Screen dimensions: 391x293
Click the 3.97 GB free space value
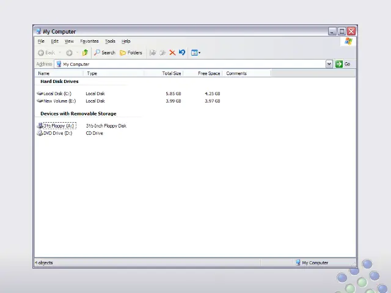[x=213, y=101]
